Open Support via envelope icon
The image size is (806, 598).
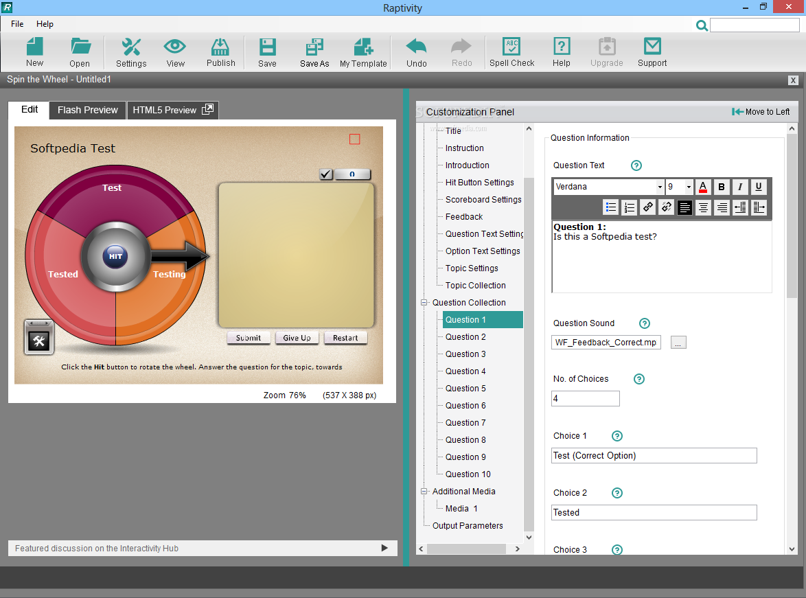652,52
